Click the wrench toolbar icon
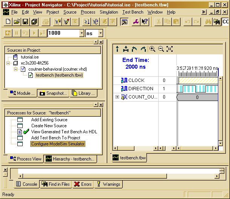 pos(136,22)
